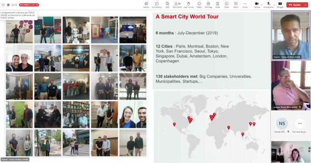Click the recording started notification message
Screen dimensions: 311x163
tap(19, 15)
